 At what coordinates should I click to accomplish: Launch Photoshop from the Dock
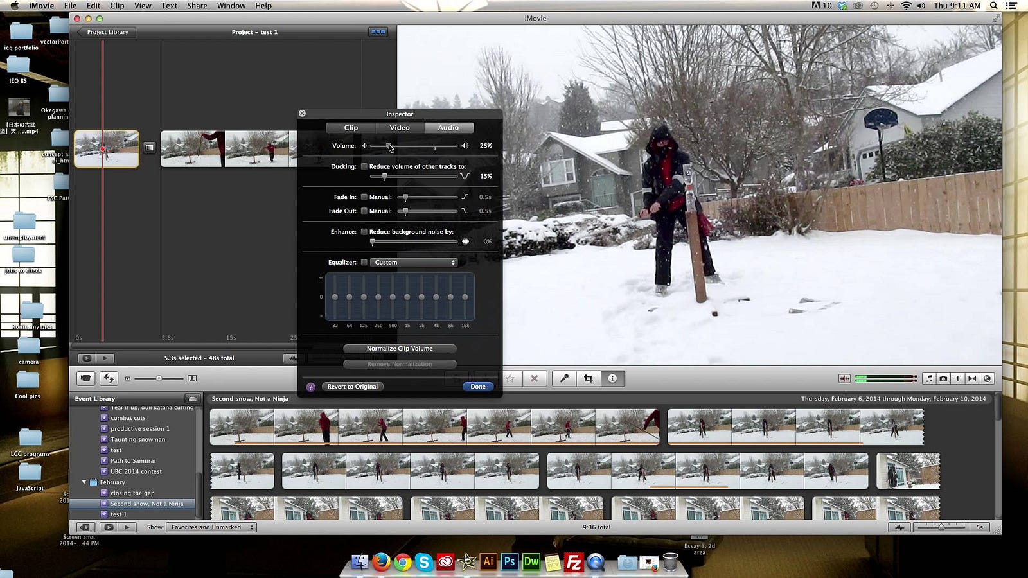510,562
